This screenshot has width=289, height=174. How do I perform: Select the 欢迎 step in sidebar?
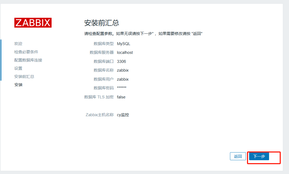pyautogui.click(x=18, y=44)
